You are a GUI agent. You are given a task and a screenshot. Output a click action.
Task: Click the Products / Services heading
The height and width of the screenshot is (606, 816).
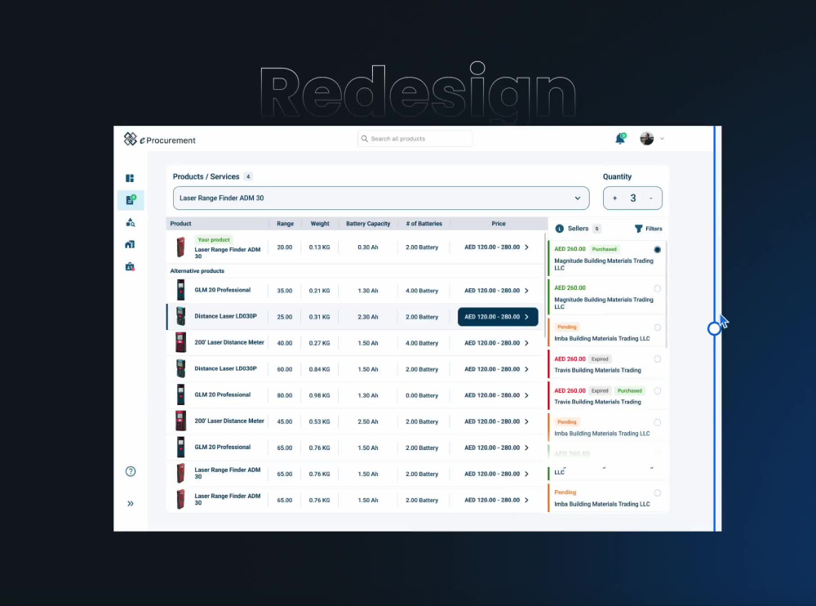(206, 176)
